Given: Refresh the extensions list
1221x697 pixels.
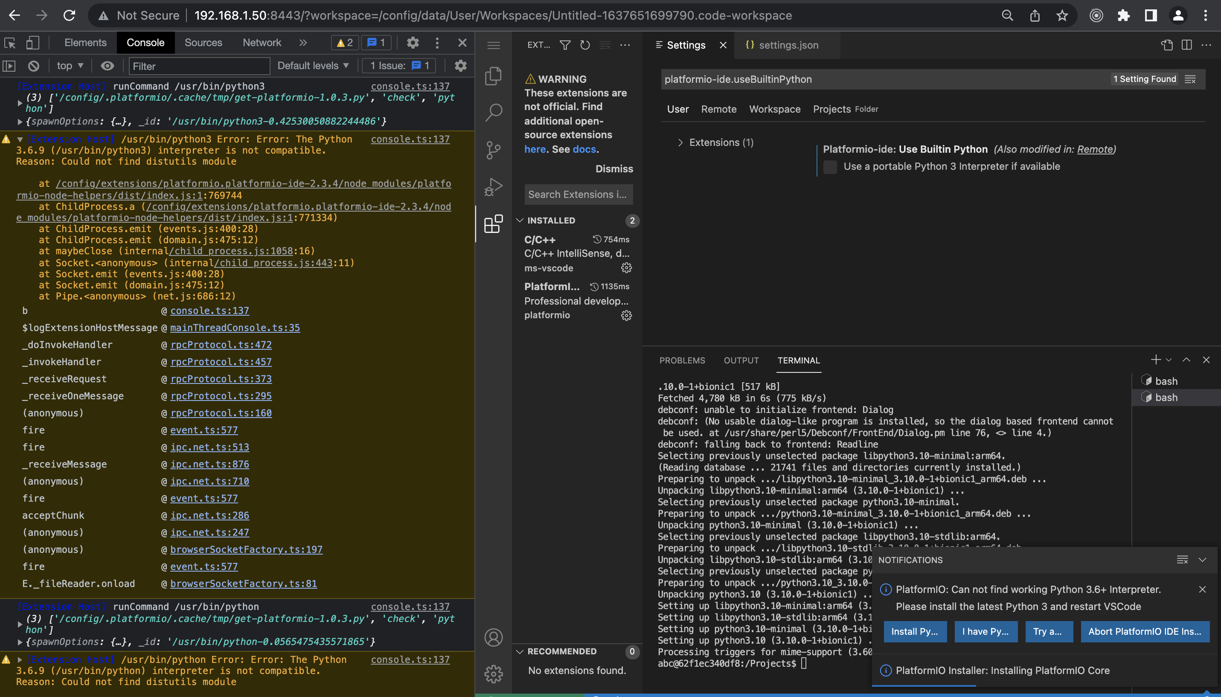Looking at the screenshot, I should (585, 45).
